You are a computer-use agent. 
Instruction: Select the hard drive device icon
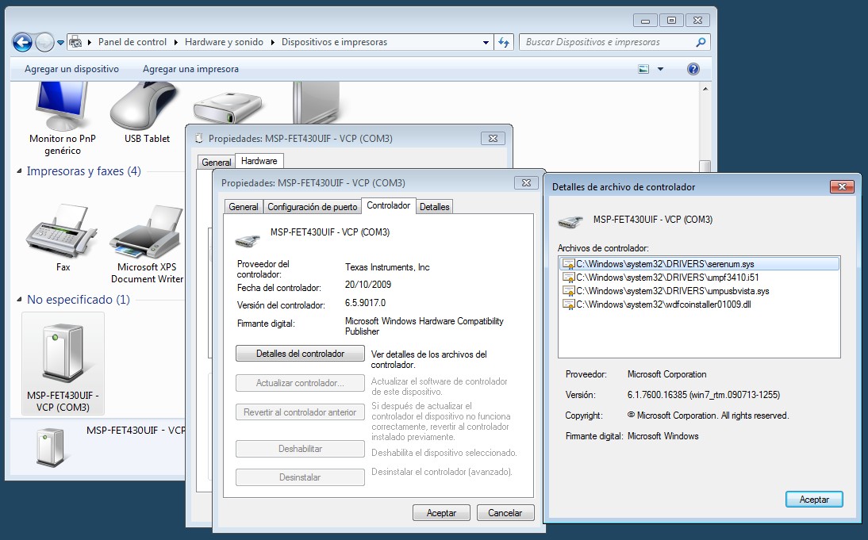click(228, 108)
